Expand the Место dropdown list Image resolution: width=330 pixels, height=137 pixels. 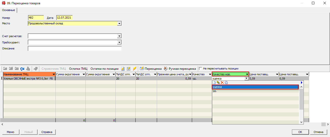(x=119, y=23)
